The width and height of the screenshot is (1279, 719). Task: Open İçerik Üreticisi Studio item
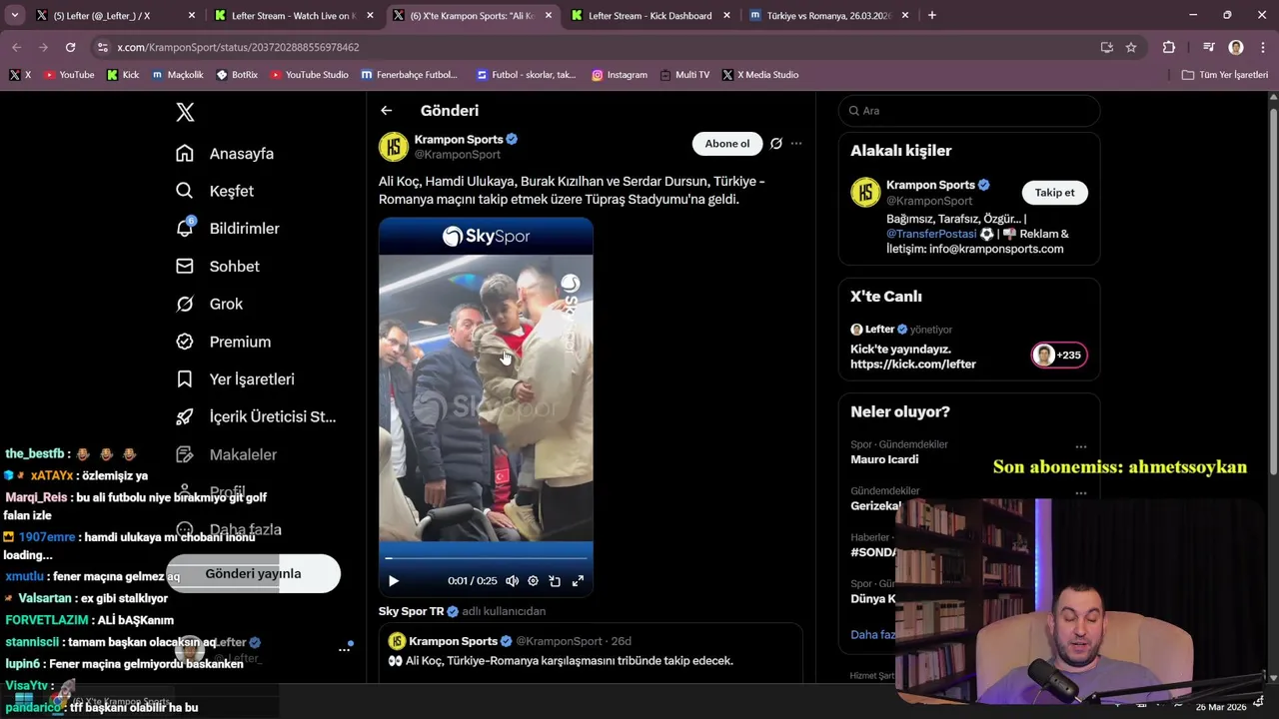pos(256,416)
